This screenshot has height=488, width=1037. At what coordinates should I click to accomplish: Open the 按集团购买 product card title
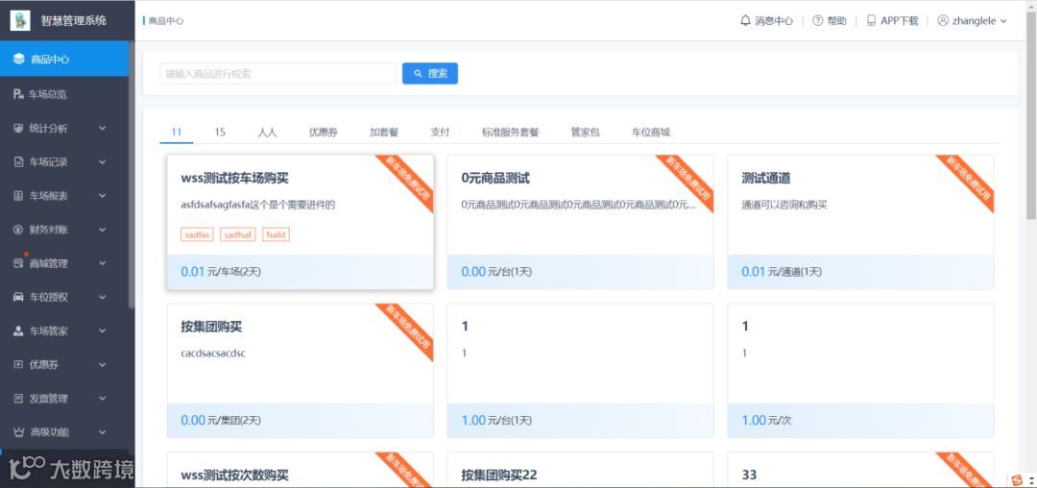tap(210, 327)
